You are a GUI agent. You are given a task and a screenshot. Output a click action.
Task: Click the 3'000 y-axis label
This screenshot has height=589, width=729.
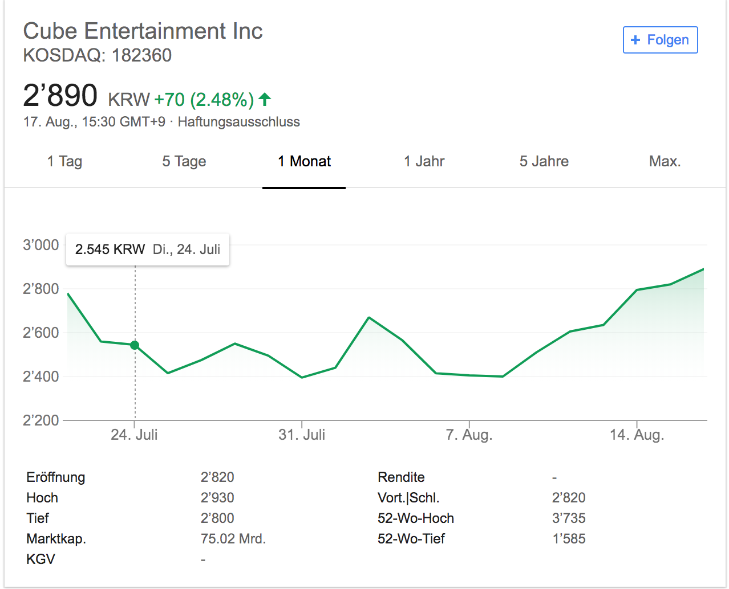click(x=41, y=245)
